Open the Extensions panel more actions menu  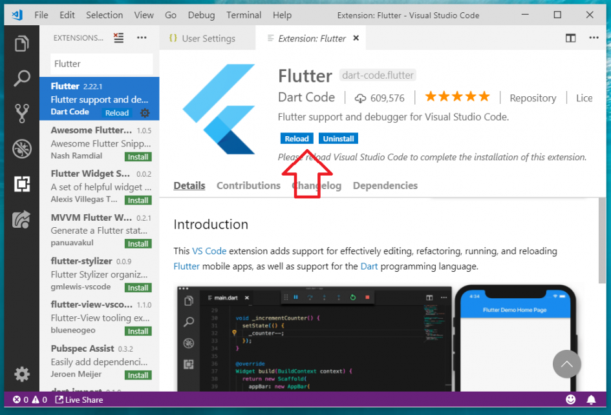(x=142, y=38)
